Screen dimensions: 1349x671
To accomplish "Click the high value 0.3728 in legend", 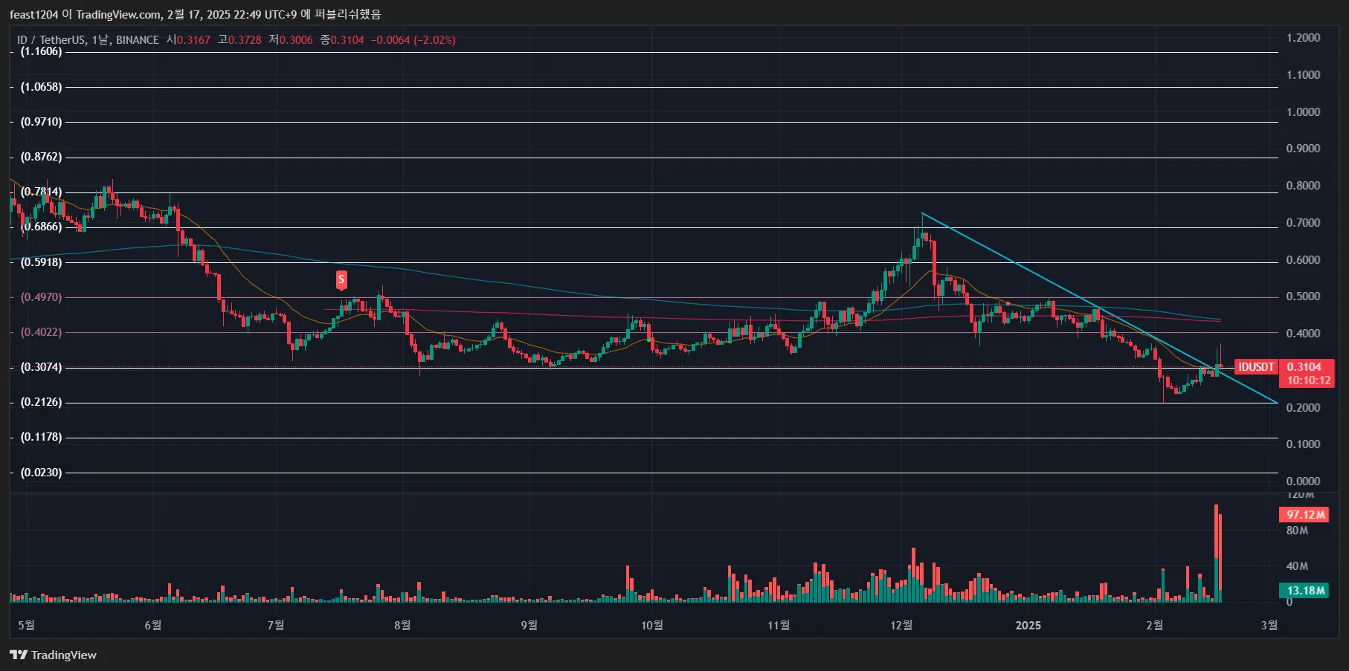I will tap(245, 40).
